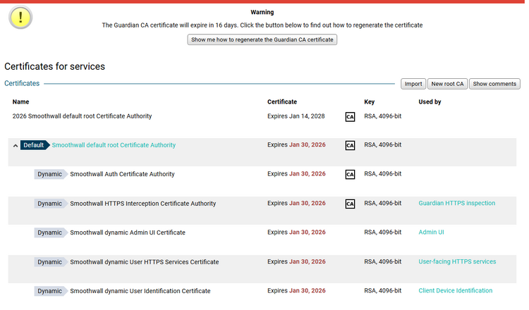Open Client Device Identification link
This screenshot has height=310, width=529.
(x=456, y=290)
